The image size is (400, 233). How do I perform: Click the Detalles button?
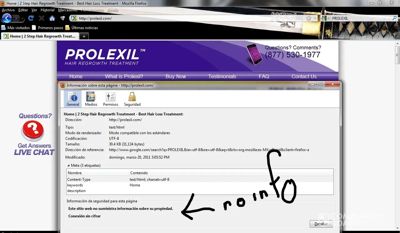tap(321, 224)
